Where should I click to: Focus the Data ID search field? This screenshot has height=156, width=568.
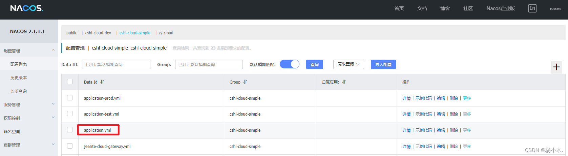pos(117,64)
